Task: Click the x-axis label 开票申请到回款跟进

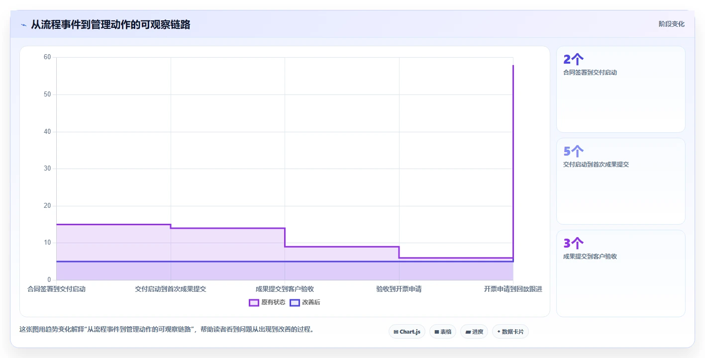Action: tap(513, 289)
